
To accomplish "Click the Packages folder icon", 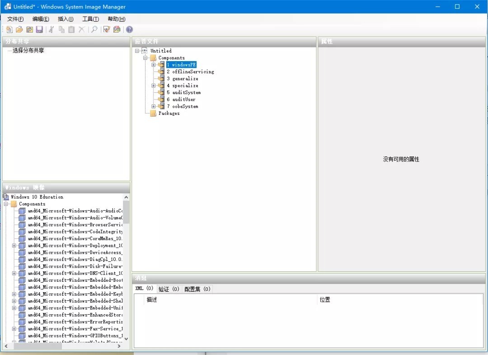I will click(153, 114).
